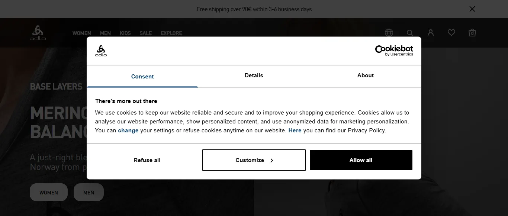
Task: Open the user account icon
Action: 431,33
